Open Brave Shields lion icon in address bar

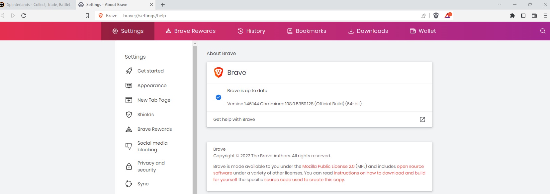tap(436, 16)
